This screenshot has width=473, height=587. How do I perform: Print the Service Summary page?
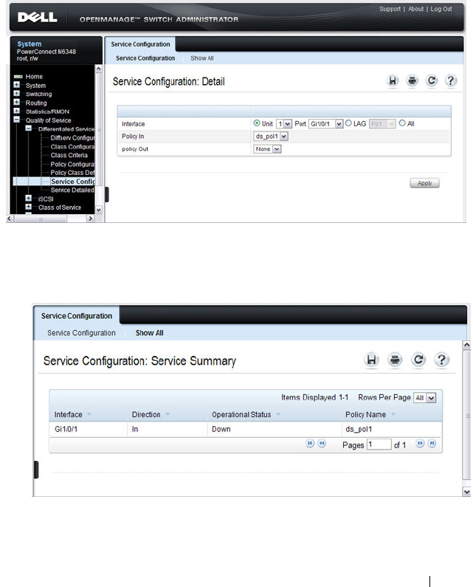pos(395,360)
